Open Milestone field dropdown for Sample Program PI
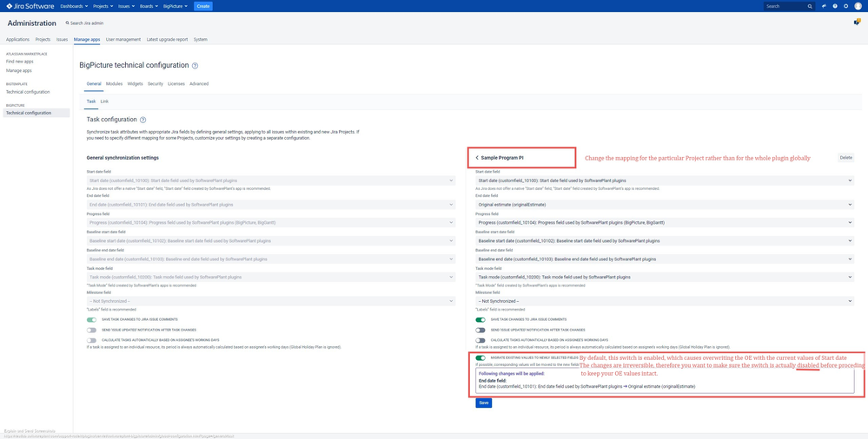 point(665,301)
